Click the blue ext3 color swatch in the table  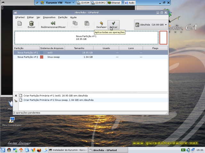tap(42, 53)
